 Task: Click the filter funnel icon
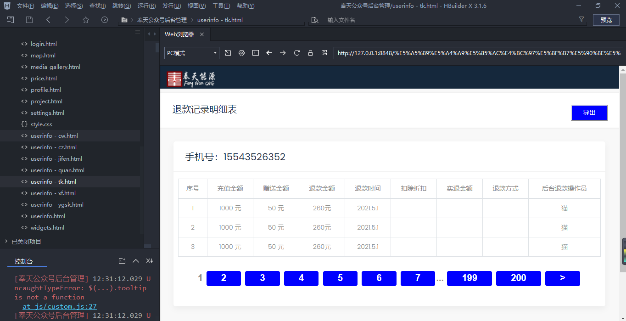point(581,20)
